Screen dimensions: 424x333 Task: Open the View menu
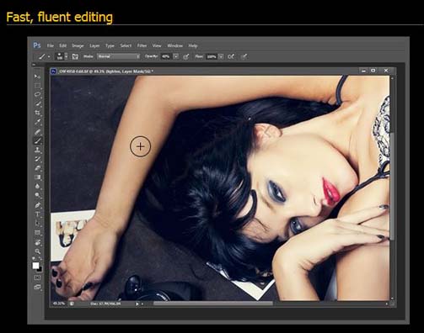pyautogui.click(x=157, y=45)
